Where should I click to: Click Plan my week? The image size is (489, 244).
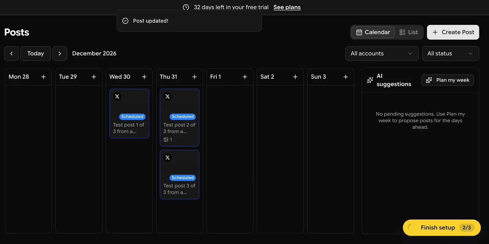(x=447, y=80)
